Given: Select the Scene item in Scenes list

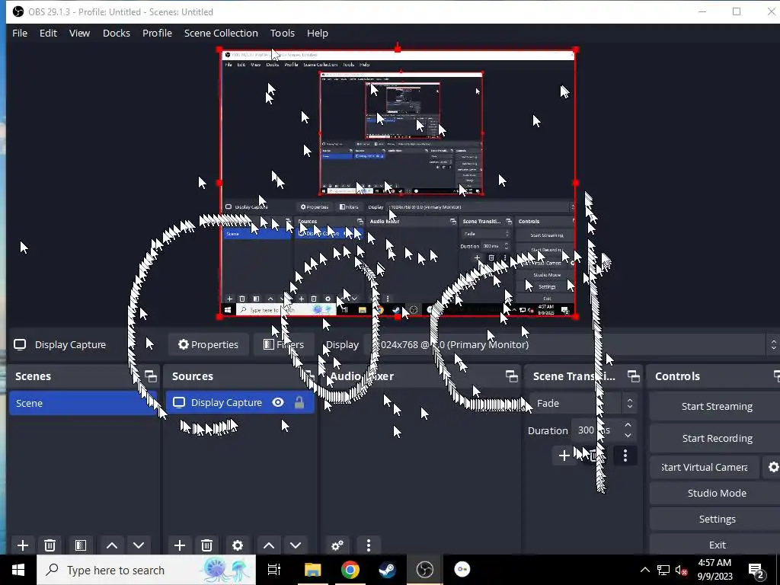Looking at the screenshot, I should [84, 403].
